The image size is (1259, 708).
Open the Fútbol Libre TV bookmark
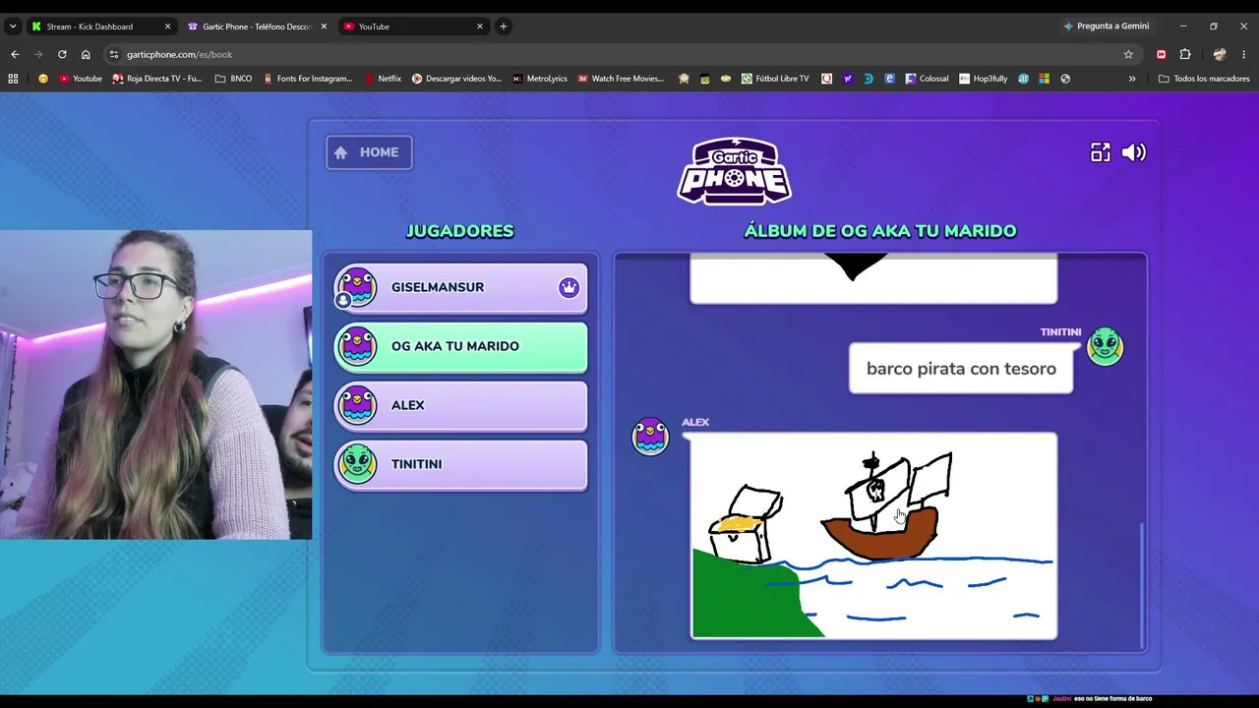tap(775, 79)
